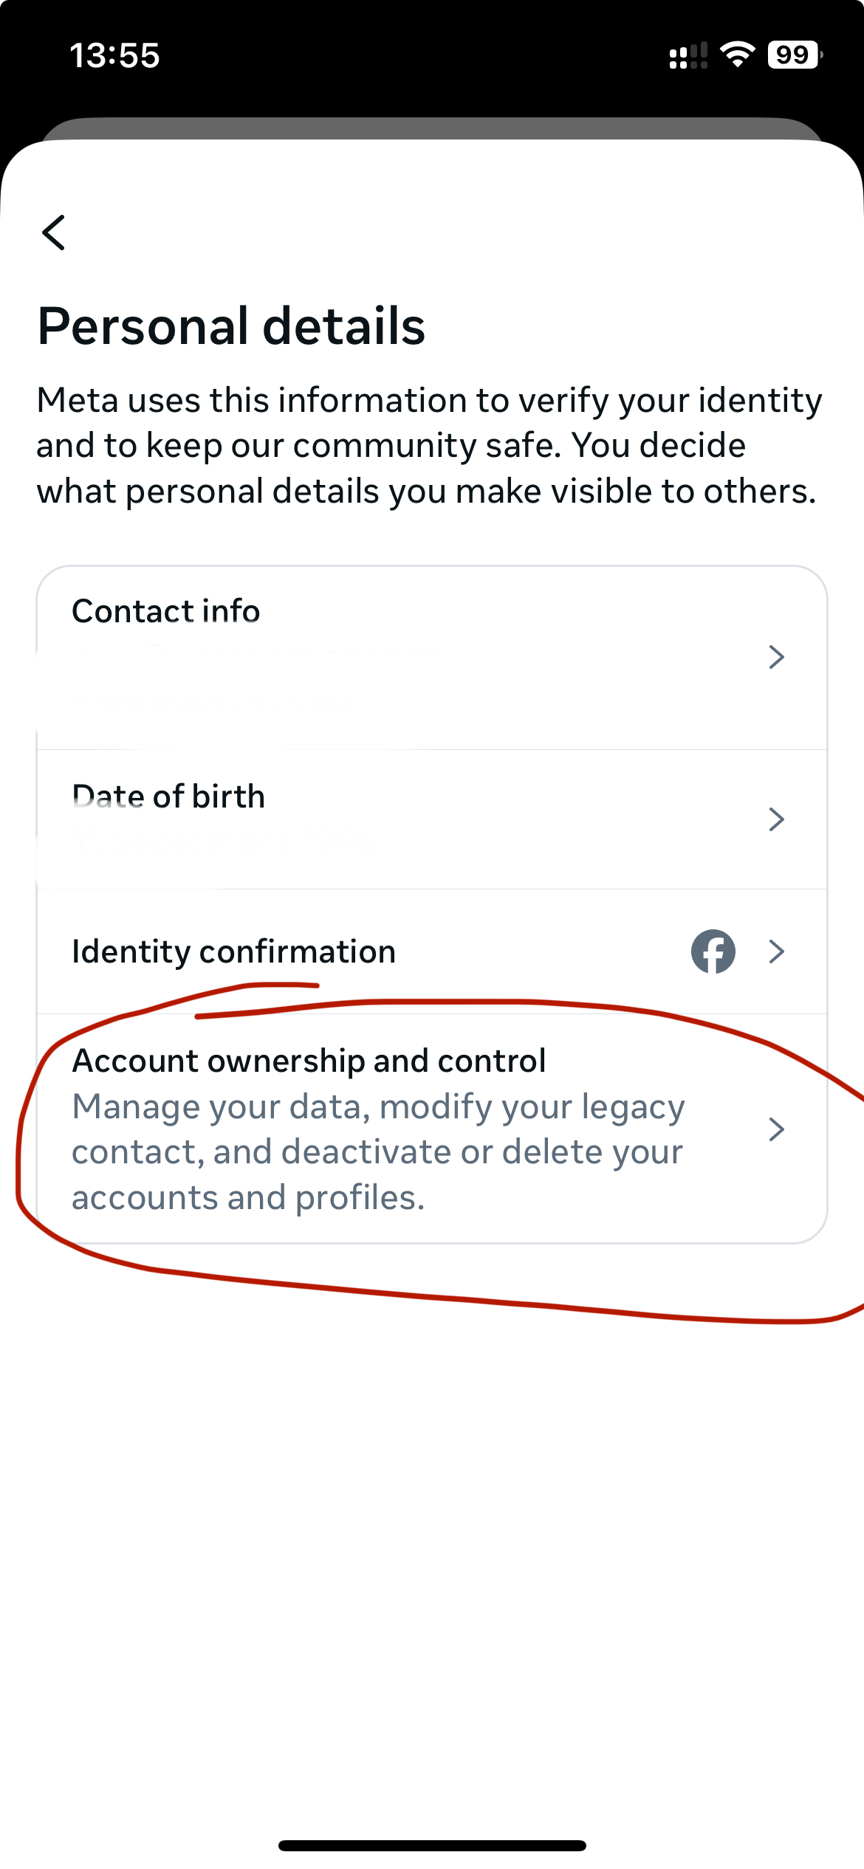Expand the Date of birth chevron

click(776, 819)
